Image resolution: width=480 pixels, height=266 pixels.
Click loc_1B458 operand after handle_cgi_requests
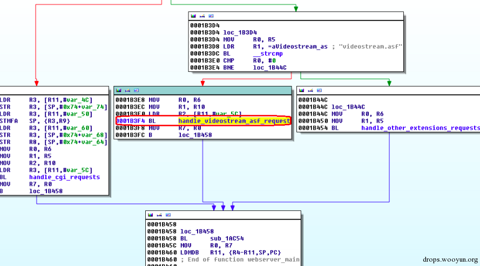pos(46,191)
